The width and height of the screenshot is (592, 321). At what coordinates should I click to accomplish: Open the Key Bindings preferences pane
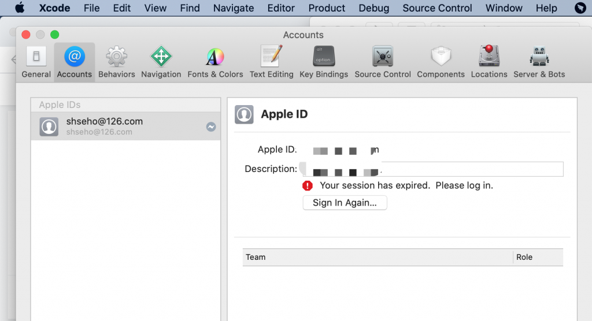point(324,62)
